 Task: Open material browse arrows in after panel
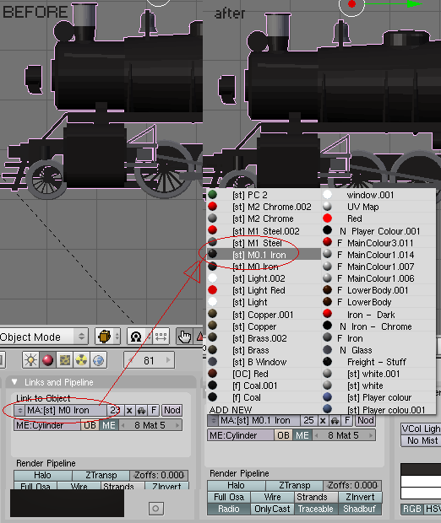[x=213, y=421]
